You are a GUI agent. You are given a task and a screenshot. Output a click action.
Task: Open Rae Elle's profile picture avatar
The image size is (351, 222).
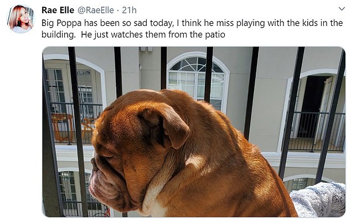pos(21,19)
